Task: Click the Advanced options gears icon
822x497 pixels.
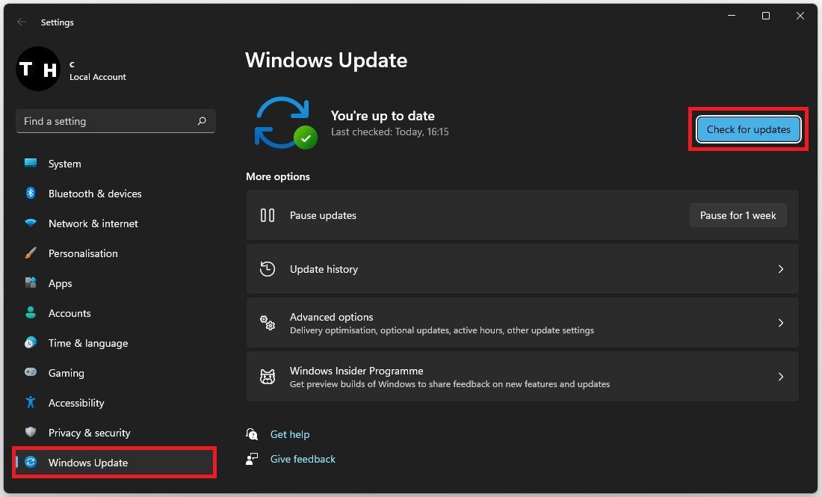Action: coord(268,322)
